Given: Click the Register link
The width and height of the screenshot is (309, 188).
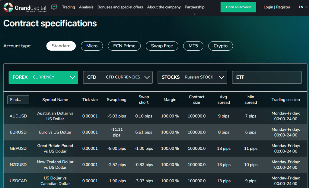Looking at the screenshot, I should coord(283,7).
